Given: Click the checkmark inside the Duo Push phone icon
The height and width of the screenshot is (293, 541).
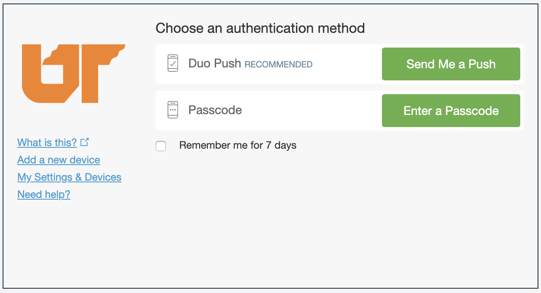Looking at the screenshot, I should (172, 64).
